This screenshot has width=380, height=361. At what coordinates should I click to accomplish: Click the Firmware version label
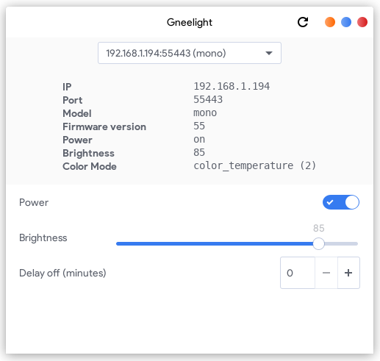tap(104, 126)
